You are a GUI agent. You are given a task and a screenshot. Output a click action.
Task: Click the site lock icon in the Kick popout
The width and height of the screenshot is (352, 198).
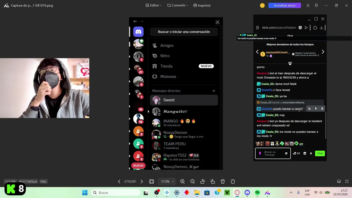tap(257, 28)
